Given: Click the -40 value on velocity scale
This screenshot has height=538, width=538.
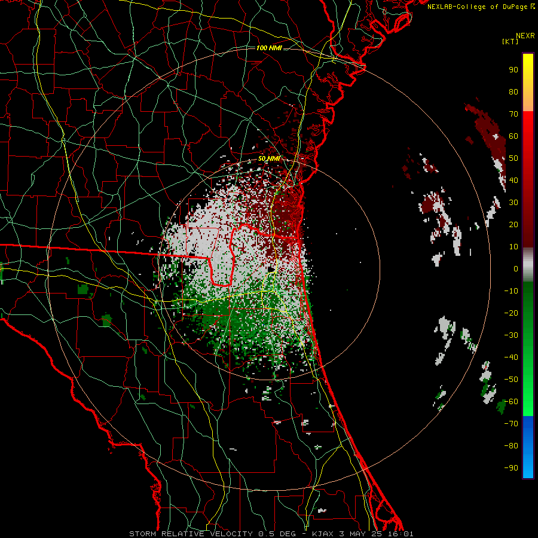Looking at the screenshot, I should (x=511, y=357).
